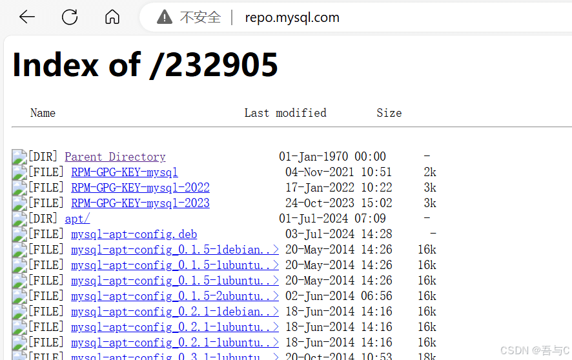The image size is (572, 360).
Task: Click the Size column header
Action: (x=389, y=113)
